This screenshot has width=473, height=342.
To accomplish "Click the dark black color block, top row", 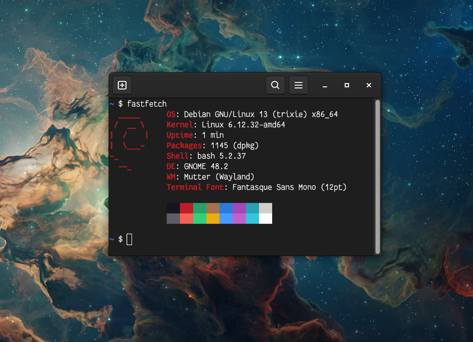I will pyautogui.click(x=173, y=208).
